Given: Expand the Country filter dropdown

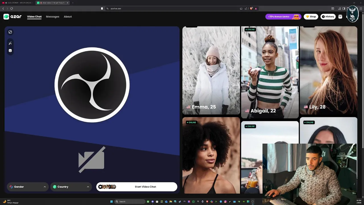Looking at the screenshot, I should tap(71, 187).
